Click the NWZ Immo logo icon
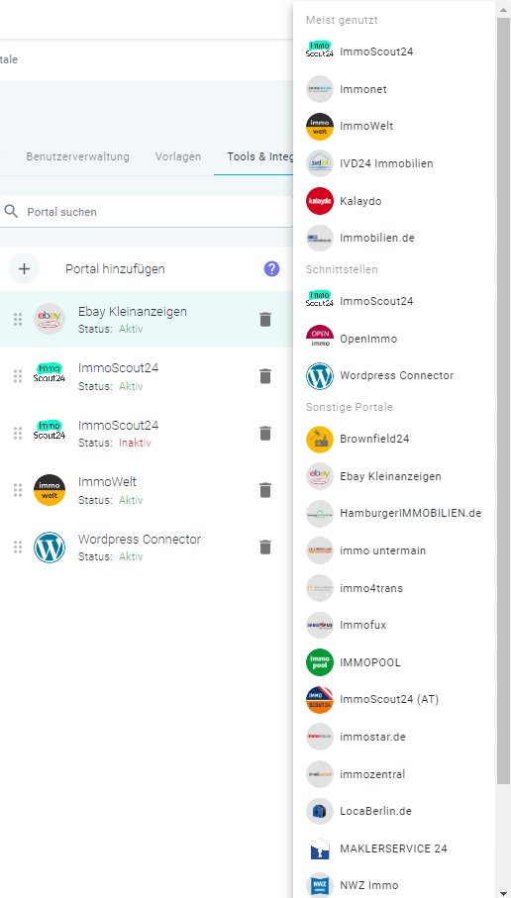This screenshot has width=511, height=898. pos(320,885)
